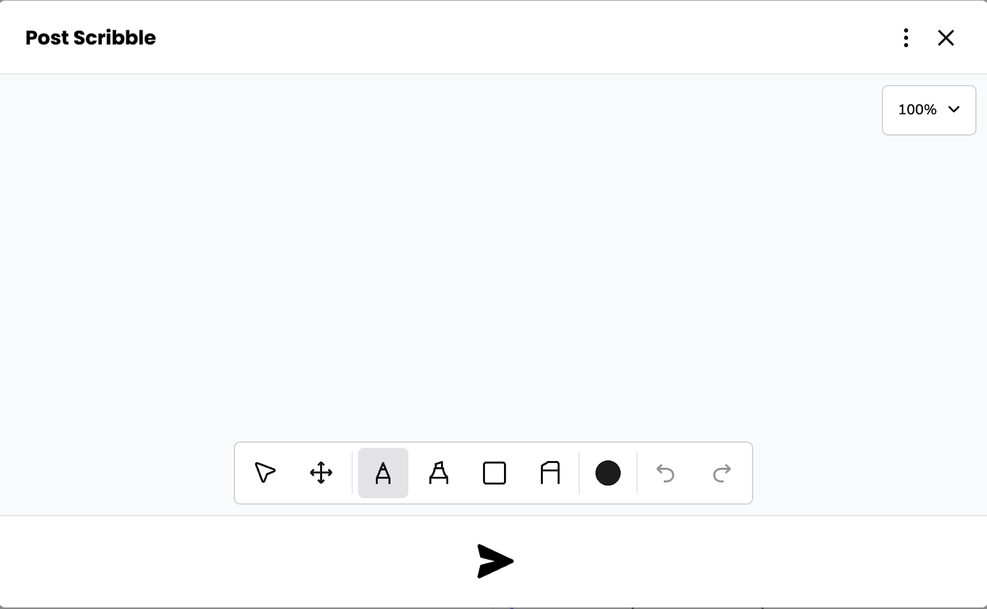The height and width of the screenshot is (609, 987).
Task: Redo the previously undone action
Action: click(x=722, y=473)
